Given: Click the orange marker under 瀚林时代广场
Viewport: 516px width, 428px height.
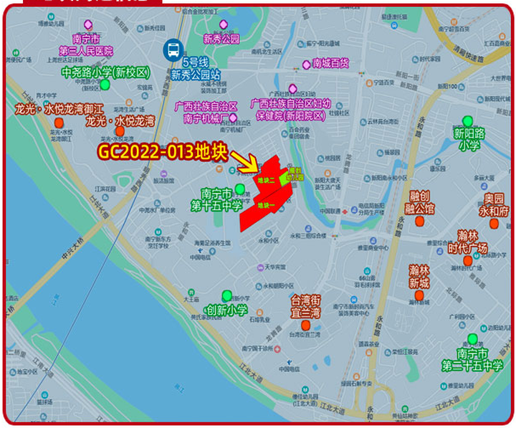Looking at the screenshot, I should click(x=467, y=259).
